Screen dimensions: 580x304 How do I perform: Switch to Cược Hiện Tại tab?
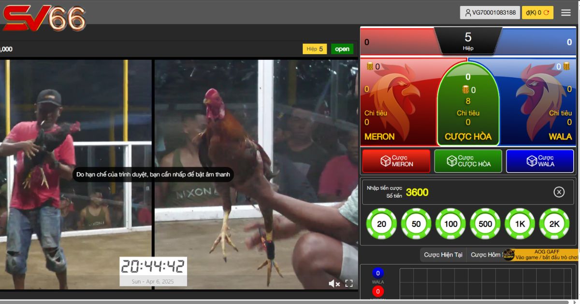click(443, 255)
